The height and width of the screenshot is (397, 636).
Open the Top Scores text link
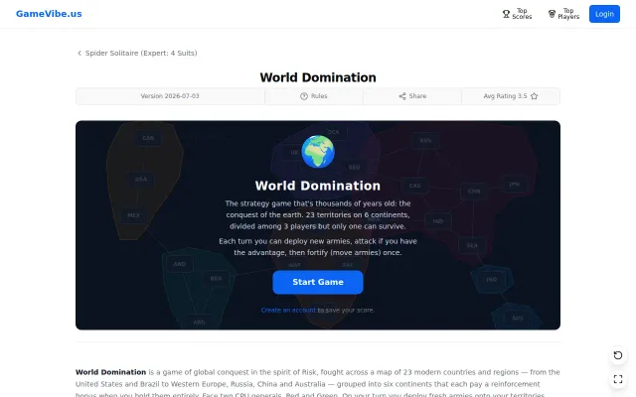(x=522, y=14)
